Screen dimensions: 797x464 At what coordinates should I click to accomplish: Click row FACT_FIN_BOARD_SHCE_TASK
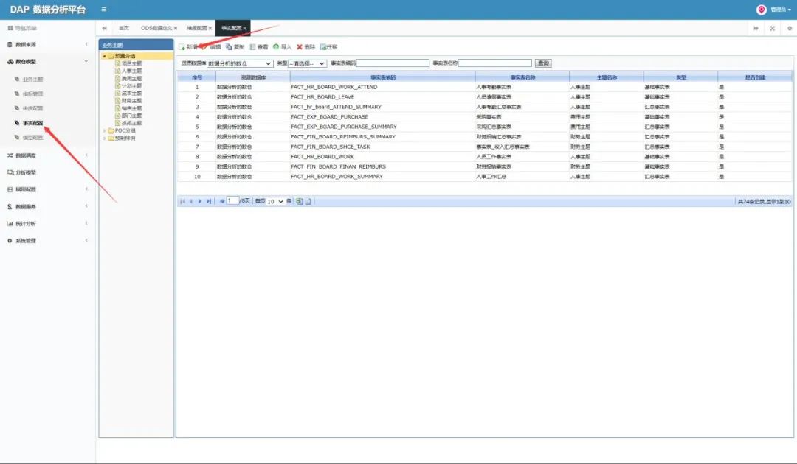pyautogui.click(x=484, y=147)
